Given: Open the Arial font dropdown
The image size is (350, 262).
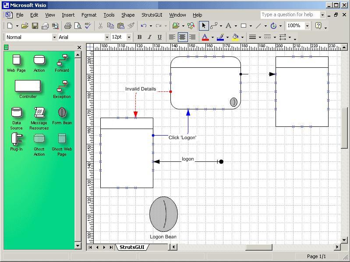Looking at the screenshot, I should 107,37.
